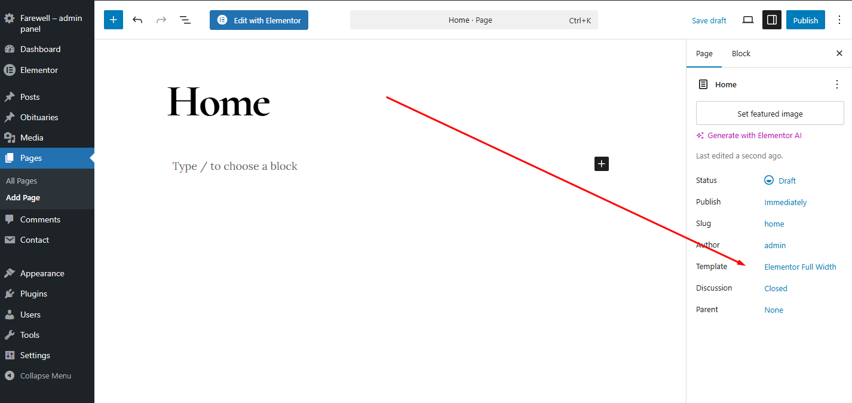Viewport: 852px width, 403px height.
Task: Open page actions three-dot menu
Action: (836, 84)
